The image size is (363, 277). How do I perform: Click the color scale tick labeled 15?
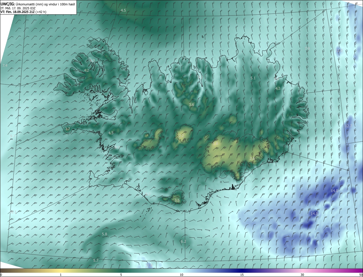pyautogui.click(x=242, y=275)
